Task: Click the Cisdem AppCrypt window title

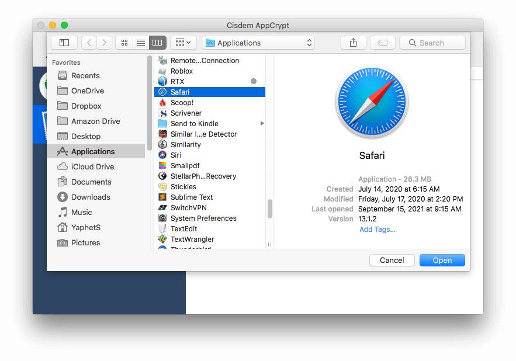Action: coord(258,25)
